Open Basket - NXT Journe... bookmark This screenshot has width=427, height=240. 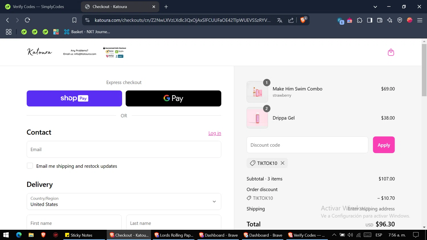[87, 32]
